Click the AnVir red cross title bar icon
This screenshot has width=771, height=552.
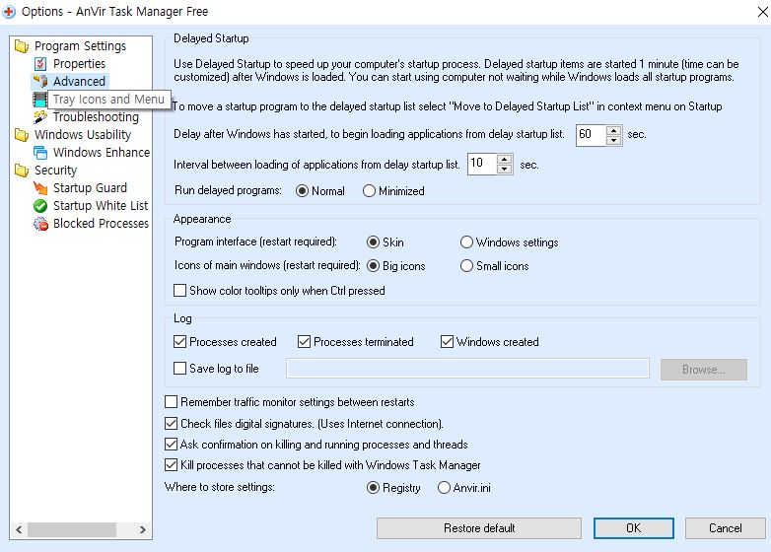9,11
